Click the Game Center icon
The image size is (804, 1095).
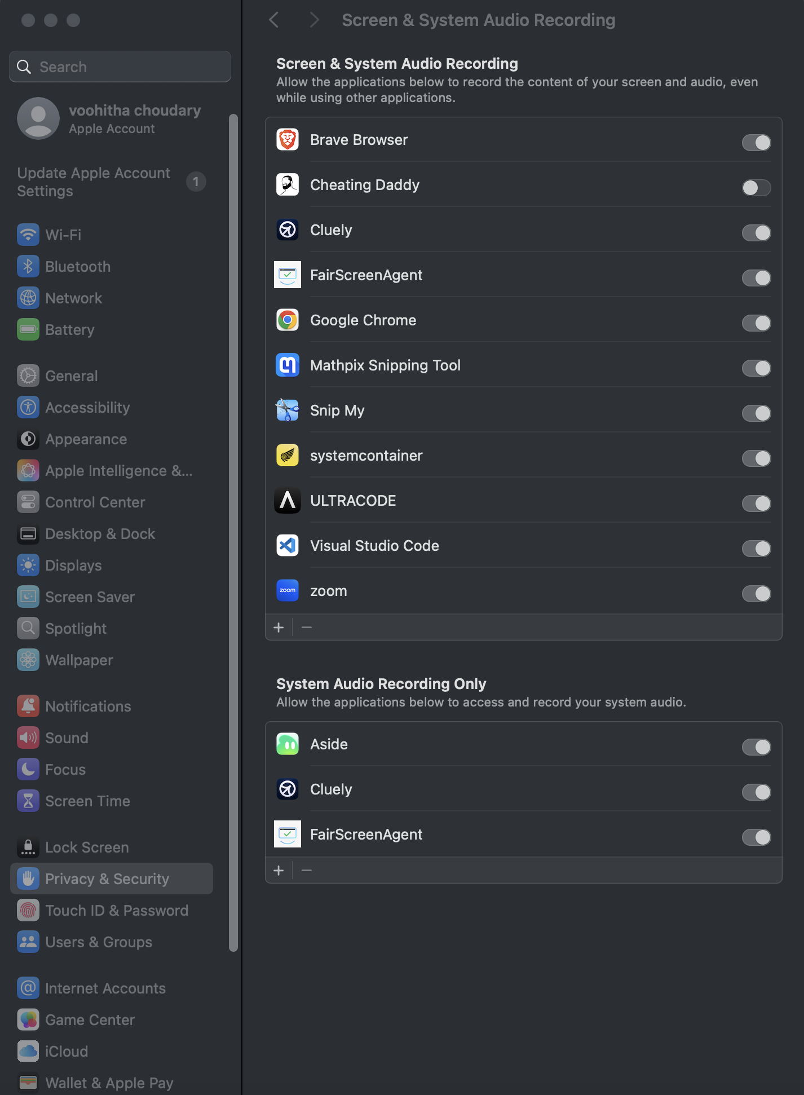28,1019
